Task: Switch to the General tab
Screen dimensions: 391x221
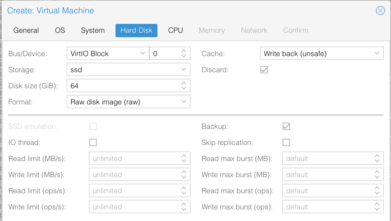Action: click(x=26, y=31)
